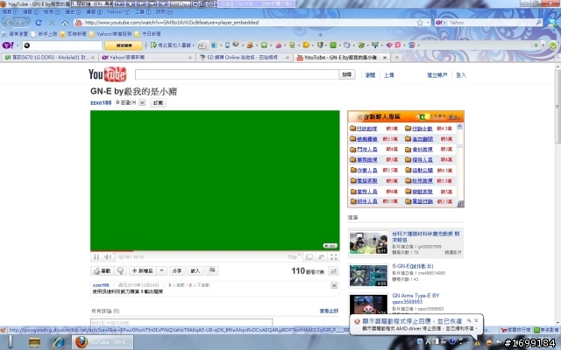
Task: Open Internet Explorer from the taskbar
Action: tap(59, 342)
